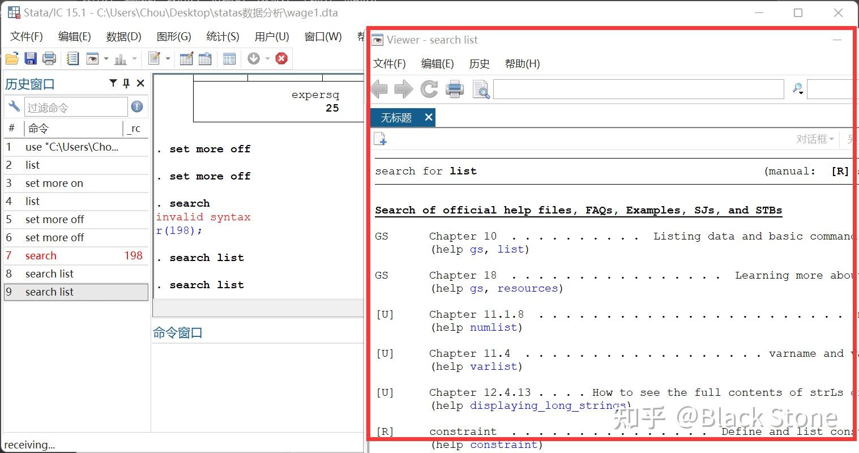
Task: Click the wrench icon beside the filter box
Action: click(14, 106)
